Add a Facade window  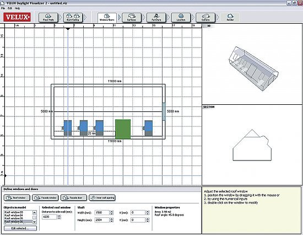45,197
